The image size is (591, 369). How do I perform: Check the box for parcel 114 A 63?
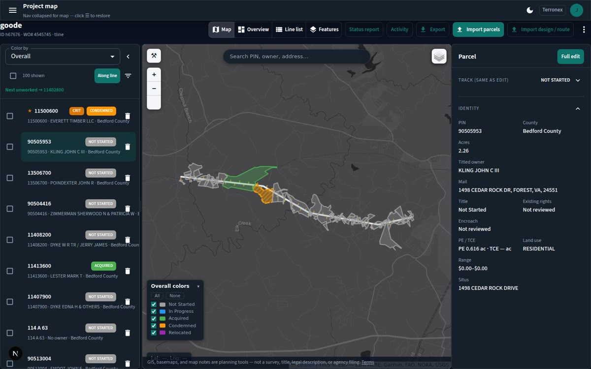click(10, 333)
